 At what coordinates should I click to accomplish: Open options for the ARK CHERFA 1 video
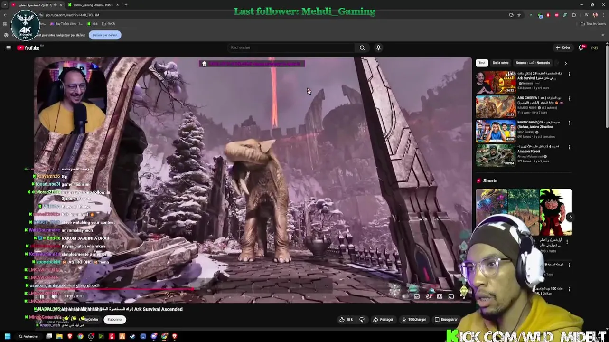(x=569, y=98)
